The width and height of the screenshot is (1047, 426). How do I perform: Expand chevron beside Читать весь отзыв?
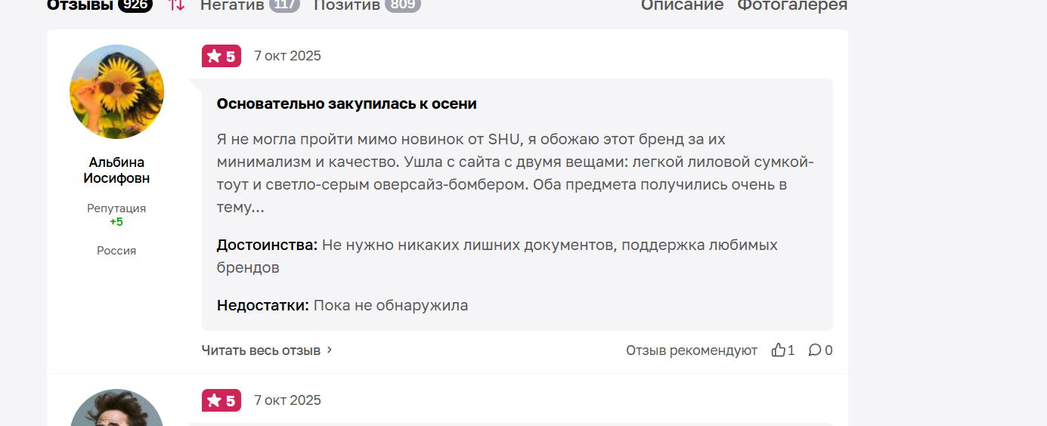[x=330, y=350]
